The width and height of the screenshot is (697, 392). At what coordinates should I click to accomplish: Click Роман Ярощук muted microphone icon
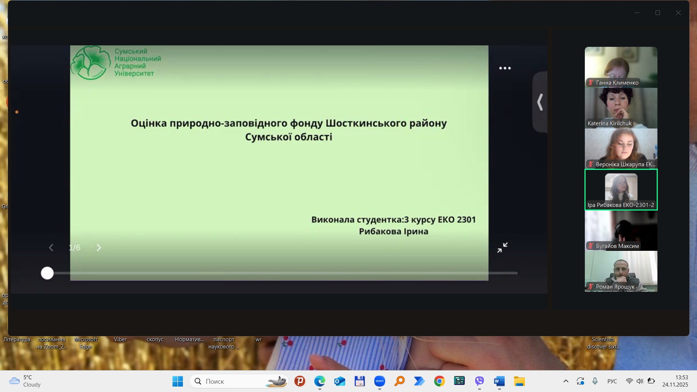pyautogui.click(x=591, y=286)
